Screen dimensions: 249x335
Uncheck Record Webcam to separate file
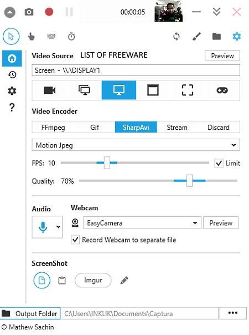click(x=75, y=240)
